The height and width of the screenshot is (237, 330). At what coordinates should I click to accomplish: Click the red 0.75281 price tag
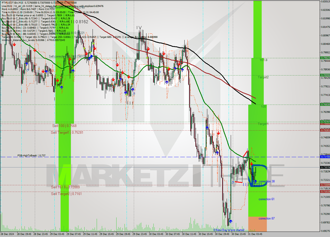(325, 130)
